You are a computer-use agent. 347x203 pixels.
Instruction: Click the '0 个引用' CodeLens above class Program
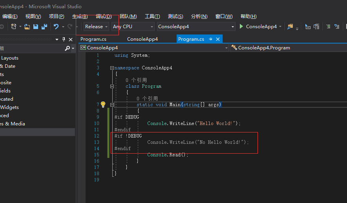coord(136,80)
